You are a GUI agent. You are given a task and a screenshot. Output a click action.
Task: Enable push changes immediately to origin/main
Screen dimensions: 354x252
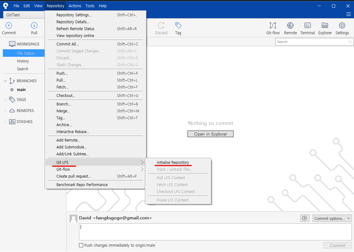pos(81,245)
